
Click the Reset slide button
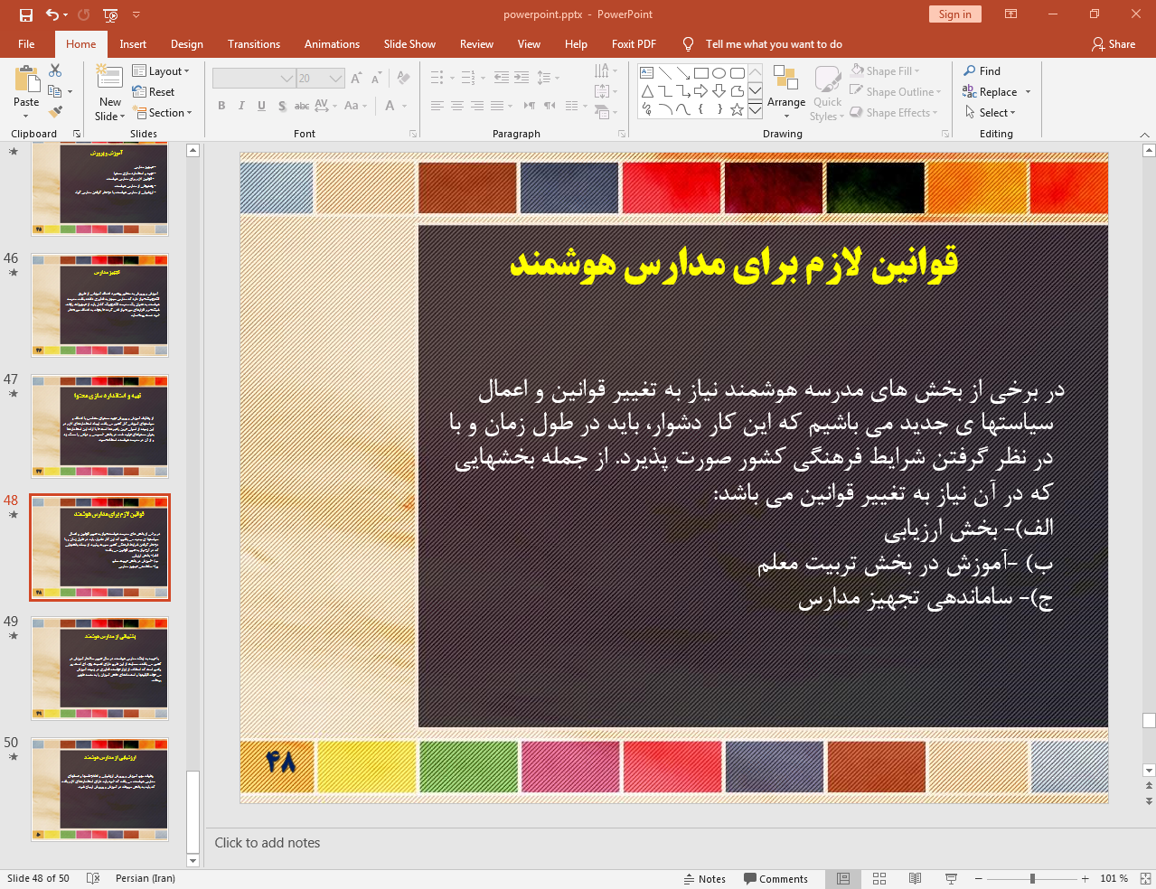click(154, 92)
